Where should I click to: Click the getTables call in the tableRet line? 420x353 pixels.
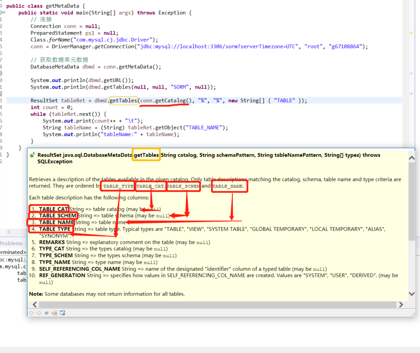pos(123,100)
